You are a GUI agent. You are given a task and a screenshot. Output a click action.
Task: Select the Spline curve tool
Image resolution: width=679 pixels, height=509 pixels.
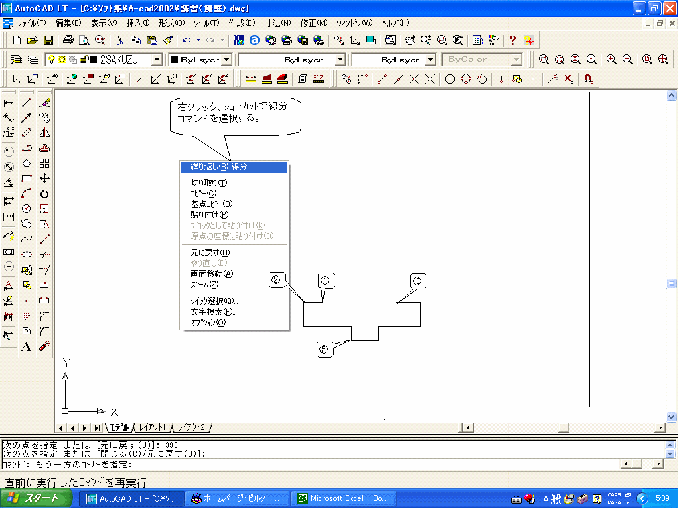(x=27, y=239)
